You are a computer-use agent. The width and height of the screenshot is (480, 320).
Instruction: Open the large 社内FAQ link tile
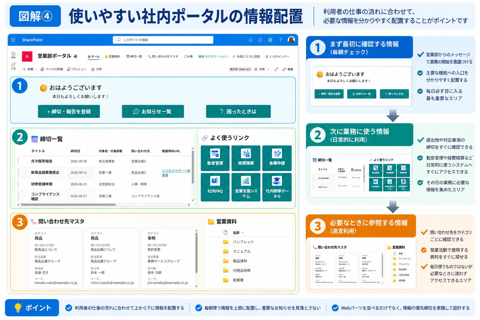[x=215, y=187]
